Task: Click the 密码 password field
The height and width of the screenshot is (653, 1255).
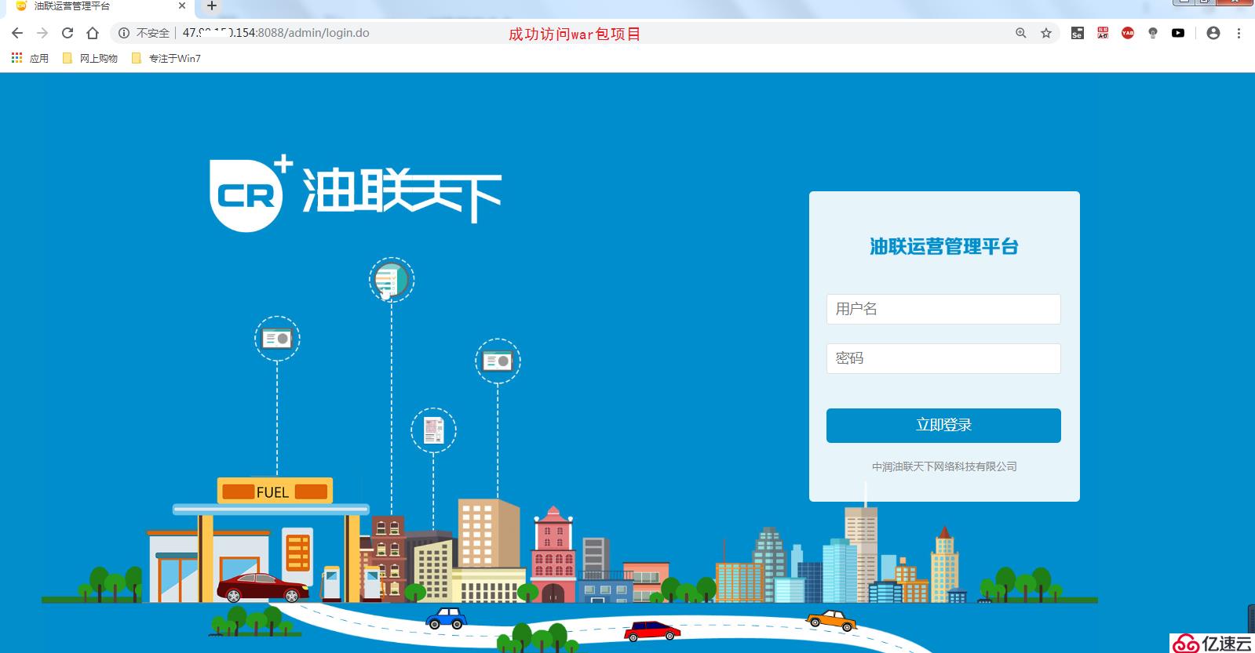Action: (x=943, y=358)
